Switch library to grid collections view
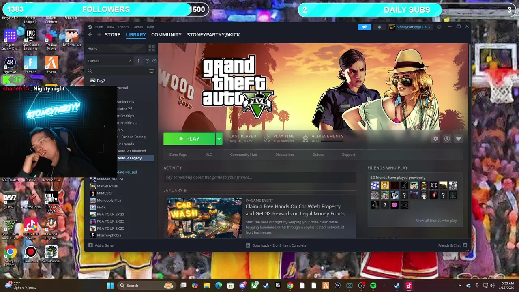Image resolution: width=519 pixels, height=292 pixels. pos(152,48)
